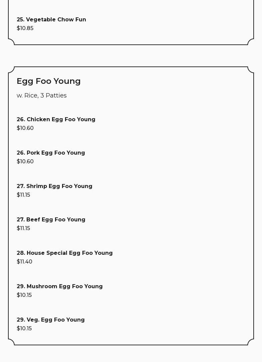Screen dimensions: 262x362
Task: Open House Special Egg Foo Young
Action: (x=65, y=253)
